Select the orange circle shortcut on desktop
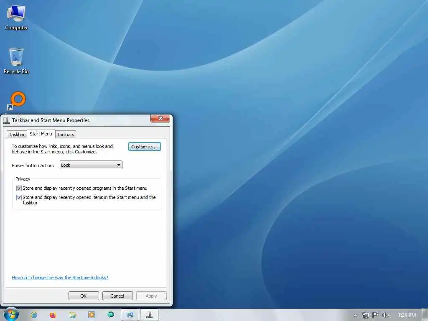Screen dimensions: 428x321 (x=16, y=101)
